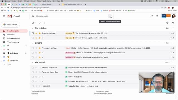Tick the select-all messages checkbox
178x100 pixels.
(33, 23)
